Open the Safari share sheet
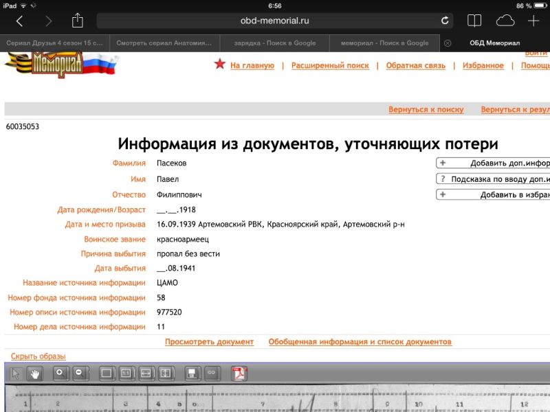The width and height of the screenshot is (550, 412). coord(77,21)
